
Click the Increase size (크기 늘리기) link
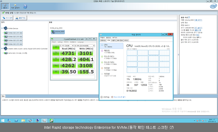198,28
